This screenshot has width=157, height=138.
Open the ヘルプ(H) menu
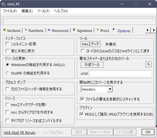point(61,11)
